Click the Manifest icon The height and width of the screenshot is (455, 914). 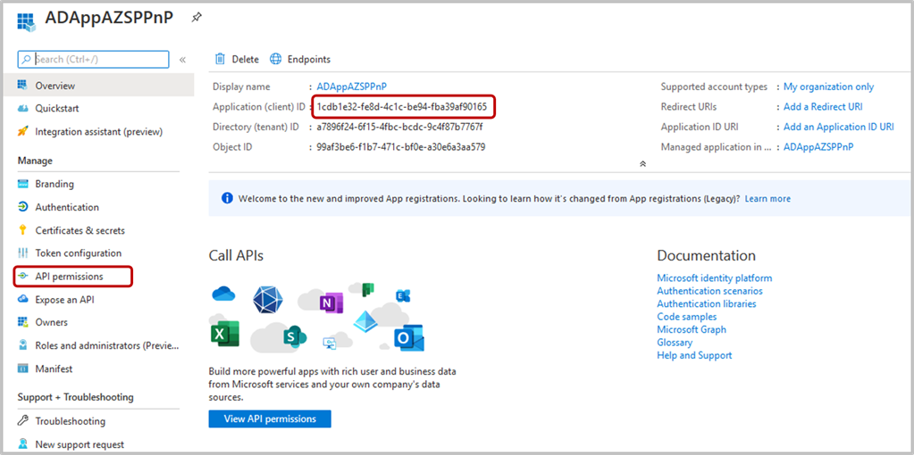23,368
